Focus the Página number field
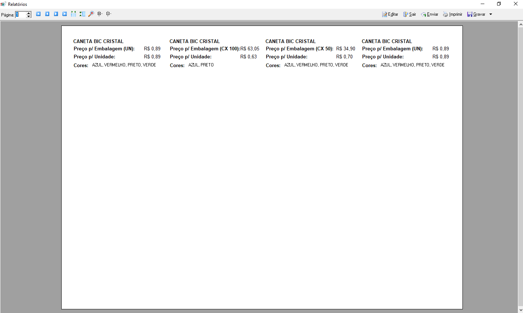This screenshot has height=313, width=523. point(20,15)
